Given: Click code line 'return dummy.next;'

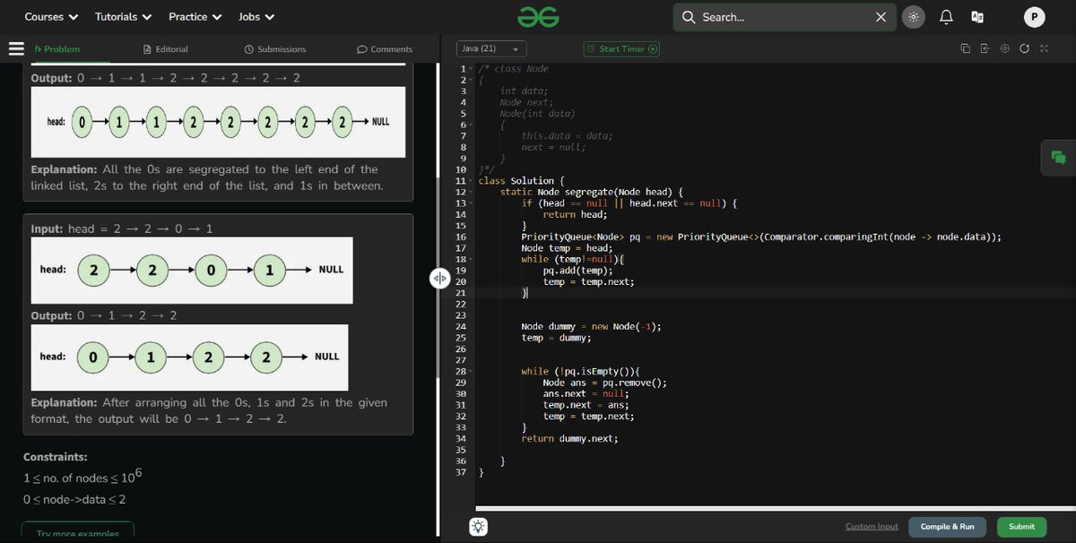Looking at the screenshot, I should 570,439.
